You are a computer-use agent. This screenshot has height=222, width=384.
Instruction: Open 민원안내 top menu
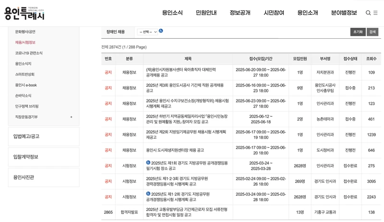tap(206, 13)
